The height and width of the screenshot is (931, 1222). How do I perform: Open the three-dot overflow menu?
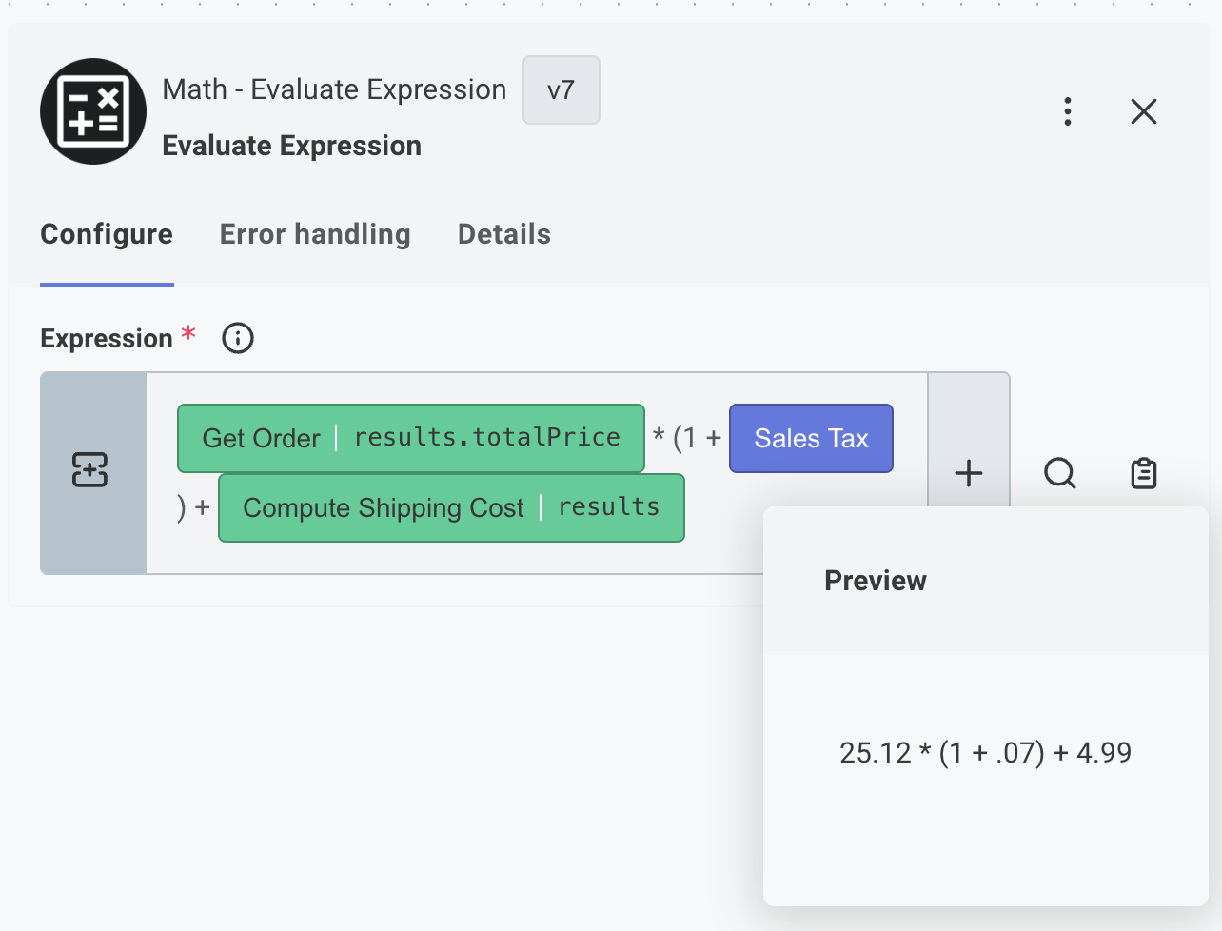click(1067, 111)
